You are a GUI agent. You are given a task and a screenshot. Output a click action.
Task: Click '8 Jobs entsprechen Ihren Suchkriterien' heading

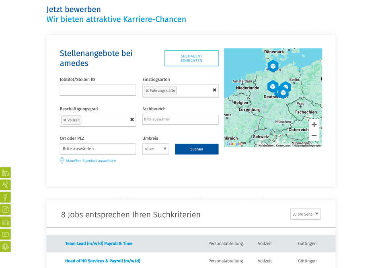pos(131,214)
